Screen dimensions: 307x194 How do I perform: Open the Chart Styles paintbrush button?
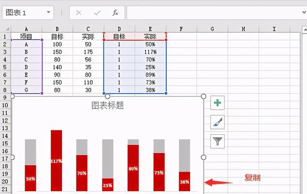pyautogui.click(x=217, y=122)
